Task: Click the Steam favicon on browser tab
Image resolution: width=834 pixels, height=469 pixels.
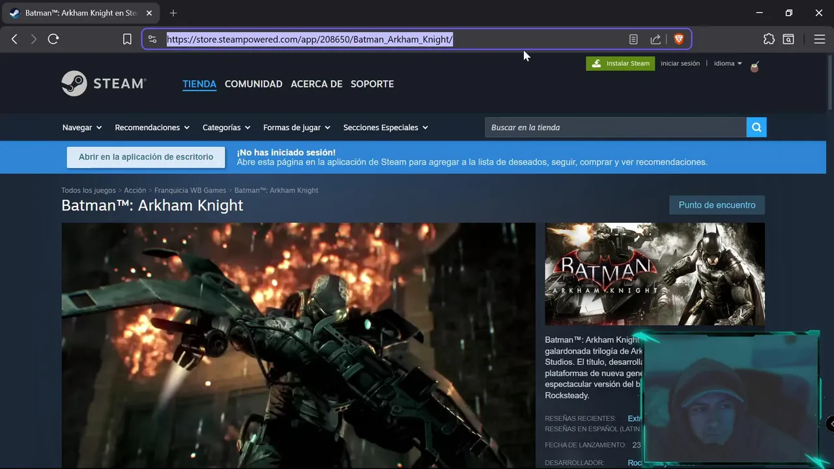Action: tap(15, 13)
